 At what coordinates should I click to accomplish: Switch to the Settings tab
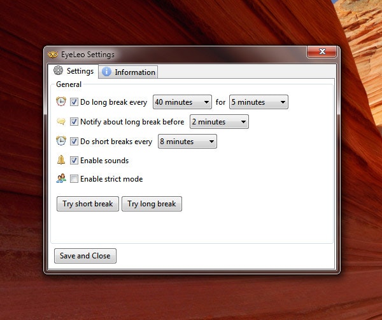tap(73, 71)
